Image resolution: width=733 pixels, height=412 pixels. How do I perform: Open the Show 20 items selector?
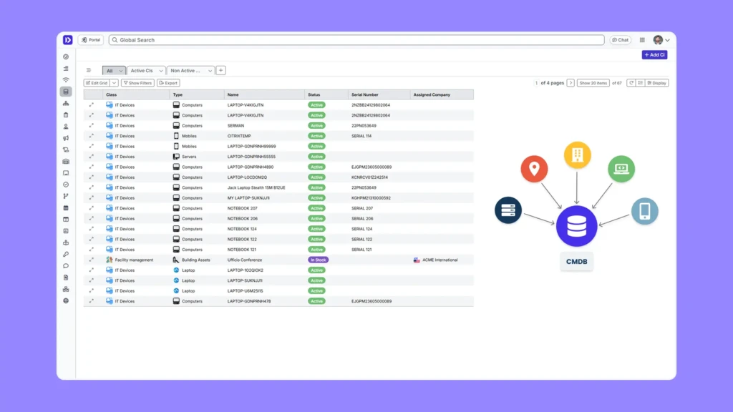pos(593,83)
